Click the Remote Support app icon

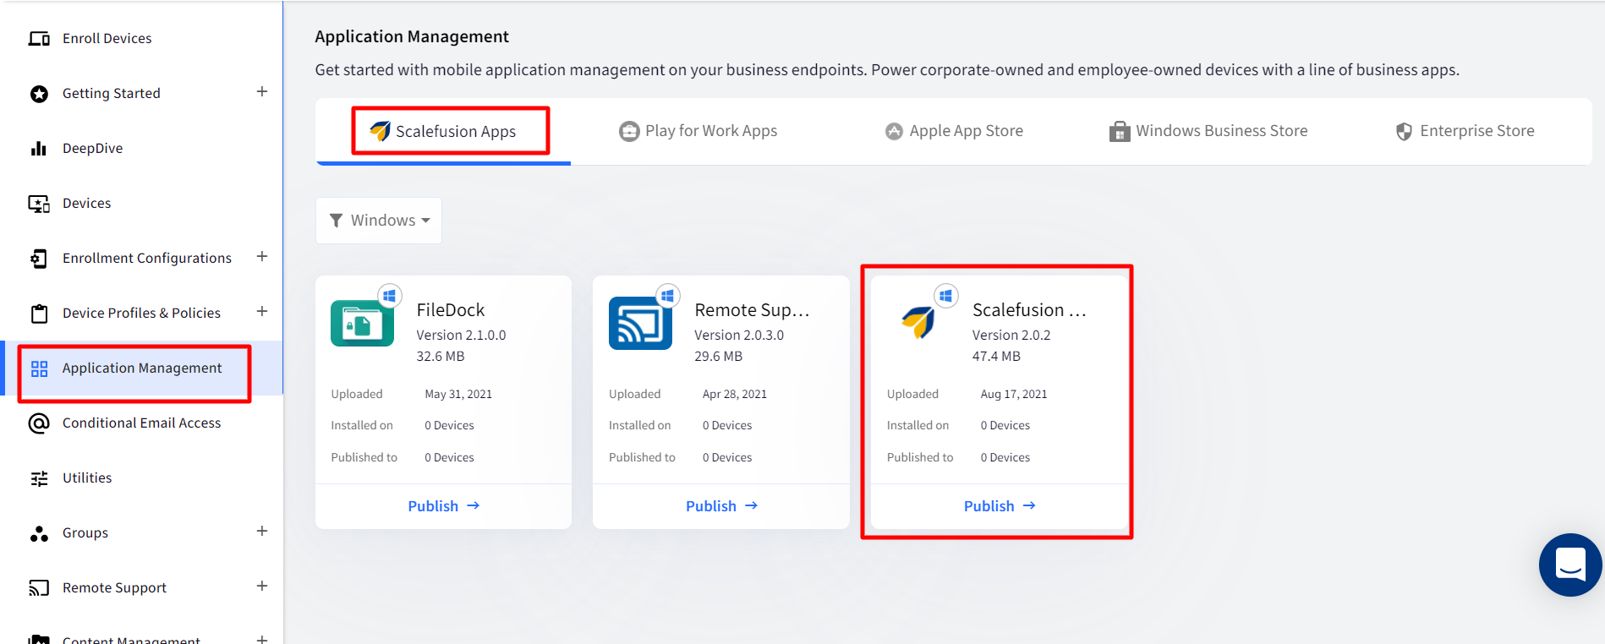click(x=640, y=324)
